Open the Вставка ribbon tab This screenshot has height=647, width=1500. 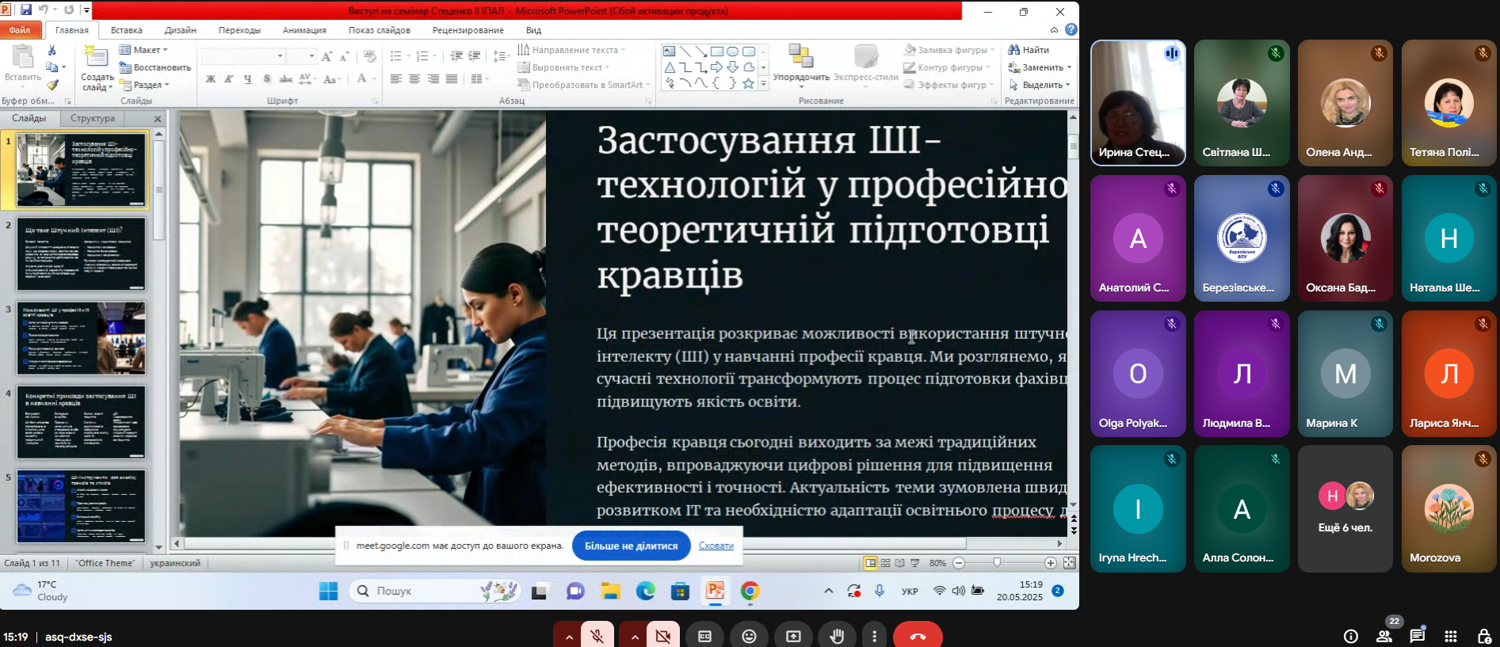tap(126, 30)
